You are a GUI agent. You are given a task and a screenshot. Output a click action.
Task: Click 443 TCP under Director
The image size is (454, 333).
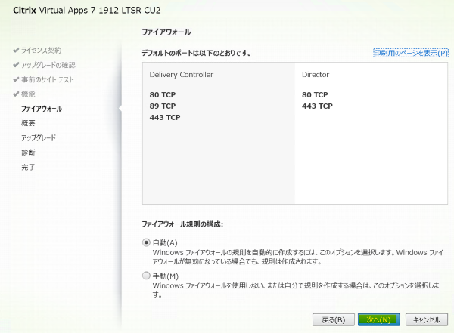click(317, 106)
